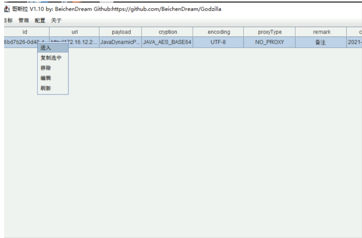Select the UTF-8 encoding cell
This screenshot has width=362, height=238.
[219, 42]
